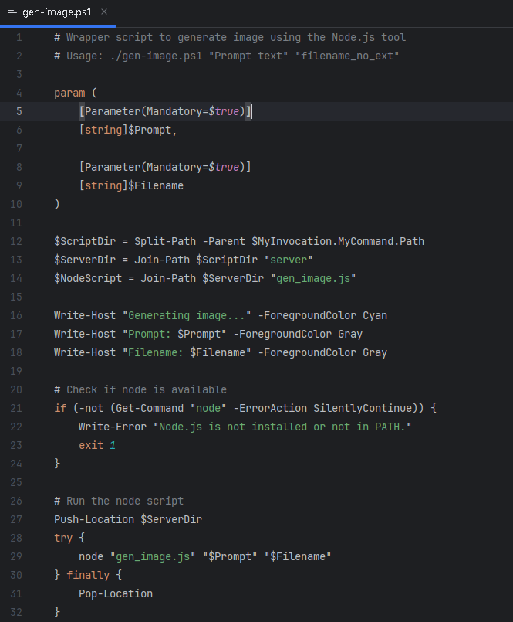Image resolution: width=513 pixels, height=622 pixels.
Task: Click the "Generating image..." string
Action: point(187,315)
